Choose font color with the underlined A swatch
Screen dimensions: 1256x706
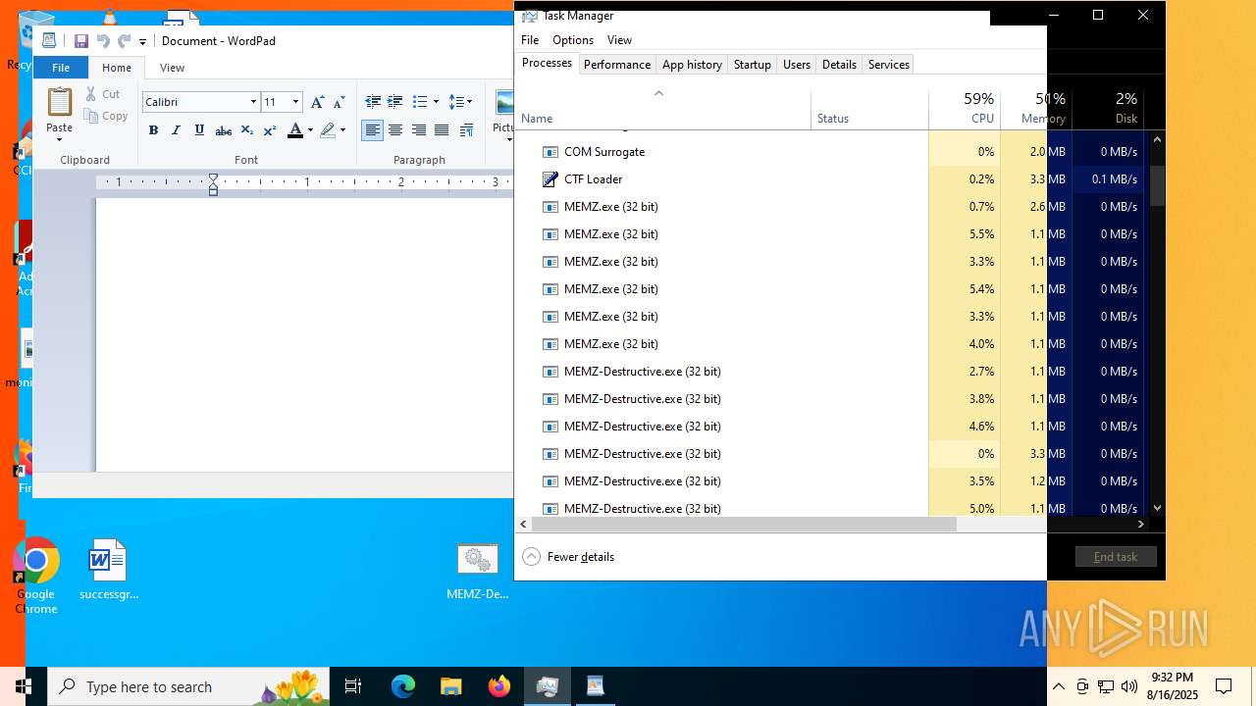[x=295, y=130]
